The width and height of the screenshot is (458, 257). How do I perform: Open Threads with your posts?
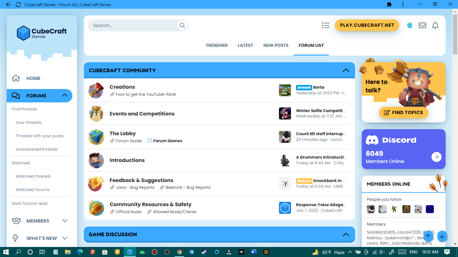(40, 136)
